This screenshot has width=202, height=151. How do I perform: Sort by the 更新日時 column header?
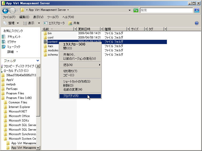(x=89, y=29)
